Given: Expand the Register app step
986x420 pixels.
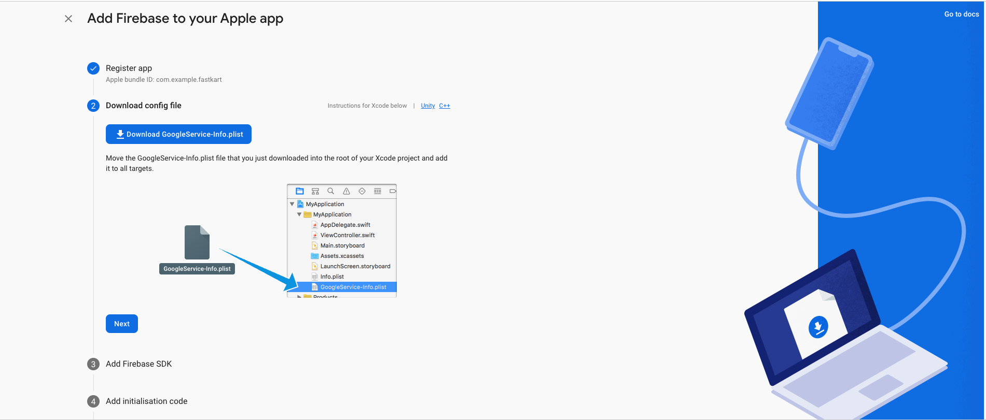Looking at the screenshot, I should [x=129, y=68].
